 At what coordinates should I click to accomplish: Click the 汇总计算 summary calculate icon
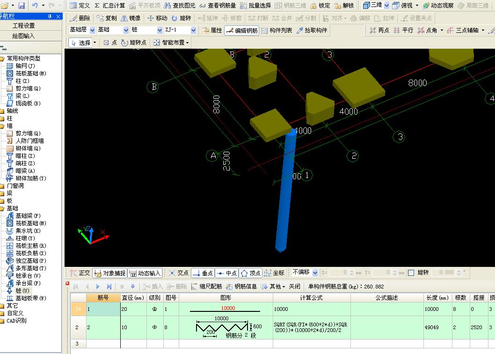110,6
